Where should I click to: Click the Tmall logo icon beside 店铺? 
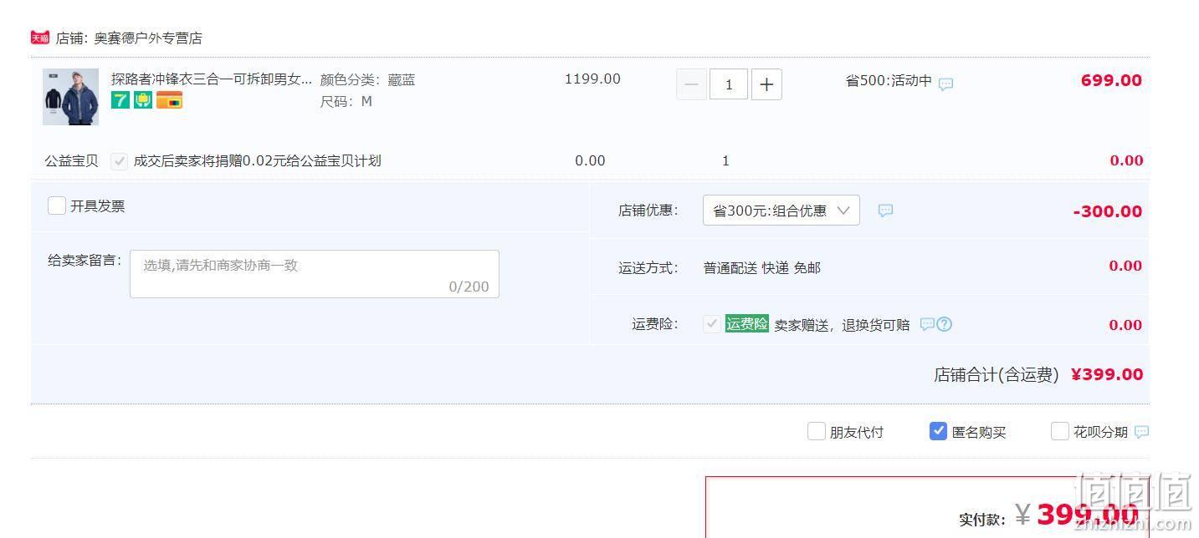coord(40,38)
